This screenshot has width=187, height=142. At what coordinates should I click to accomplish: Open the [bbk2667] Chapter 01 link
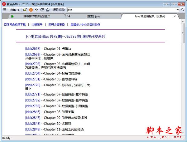coord(33,49)
